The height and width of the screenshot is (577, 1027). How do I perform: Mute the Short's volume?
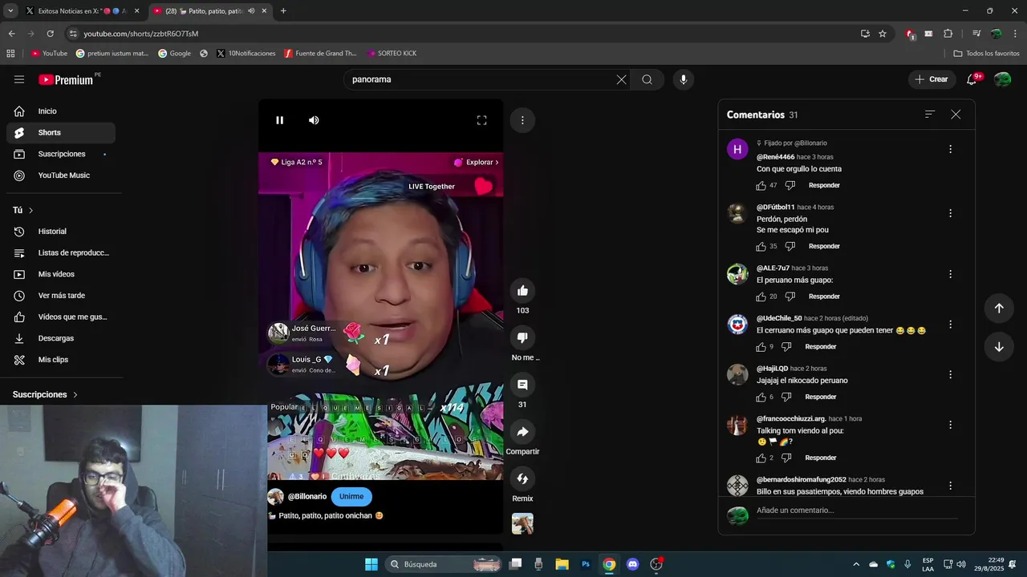314,120
